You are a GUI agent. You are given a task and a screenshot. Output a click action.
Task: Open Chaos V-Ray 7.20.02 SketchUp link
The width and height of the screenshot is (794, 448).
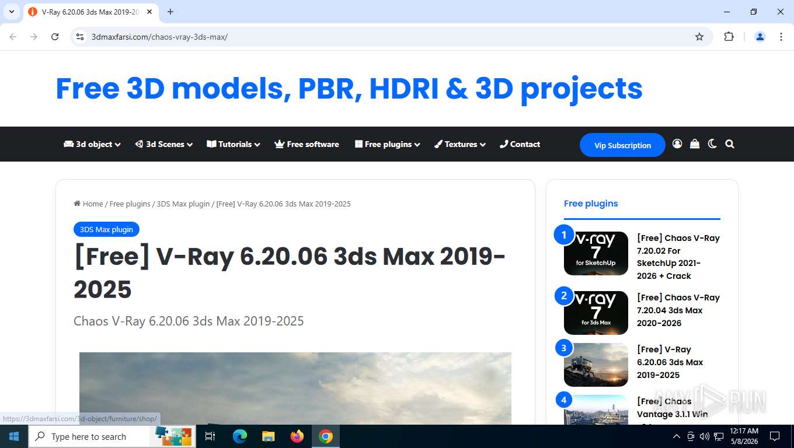[678, 257]
